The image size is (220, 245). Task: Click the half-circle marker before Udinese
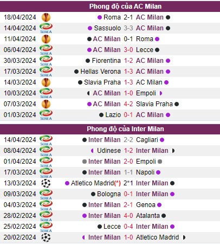point(92,151)
